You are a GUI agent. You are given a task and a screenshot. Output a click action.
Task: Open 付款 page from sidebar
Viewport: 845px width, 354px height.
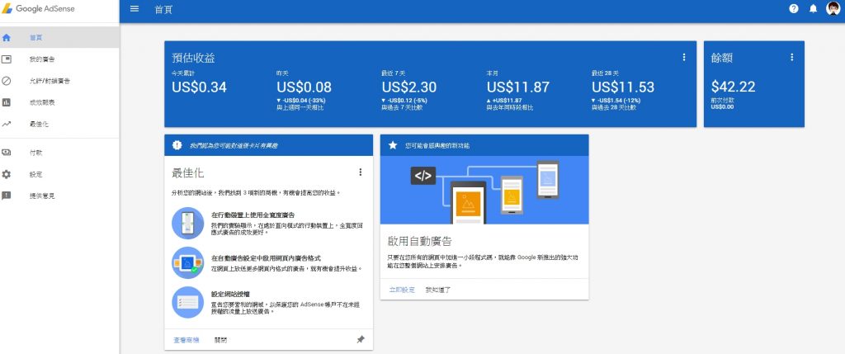tap(35, 153)
